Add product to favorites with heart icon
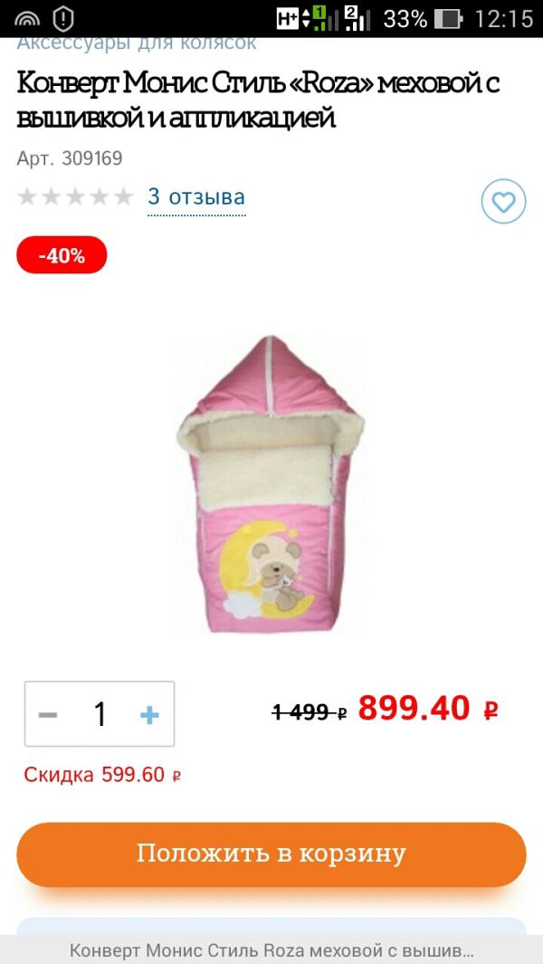This screenshot has height=964, width=543. [503, 201]
